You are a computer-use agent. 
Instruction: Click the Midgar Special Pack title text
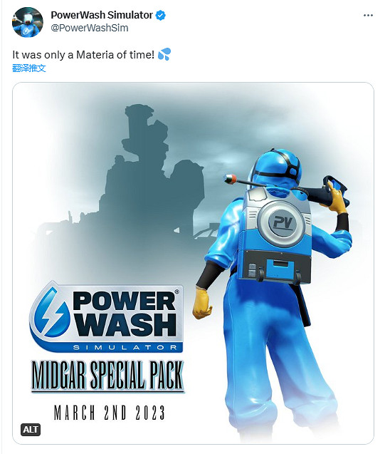pyautogui.click(x=107, y=376)
